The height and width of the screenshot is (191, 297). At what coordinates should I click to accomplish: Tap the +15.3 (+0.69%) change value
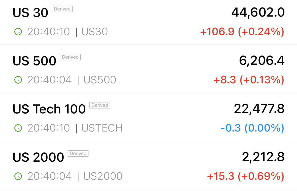(x=245, y=176)
